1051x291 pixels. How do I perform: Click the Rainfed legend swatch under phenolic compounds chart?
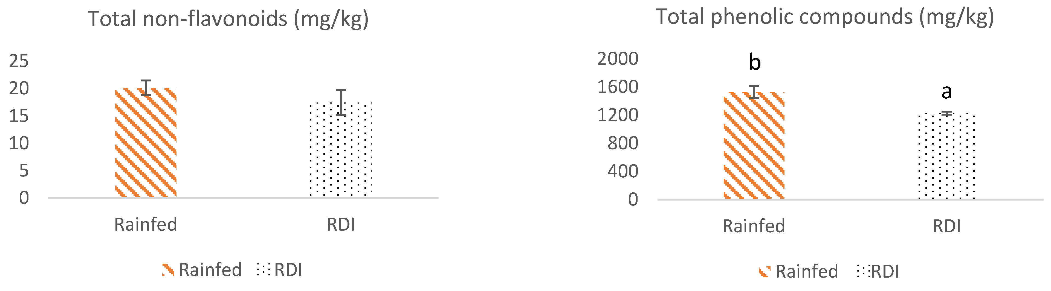click(765, 271)
